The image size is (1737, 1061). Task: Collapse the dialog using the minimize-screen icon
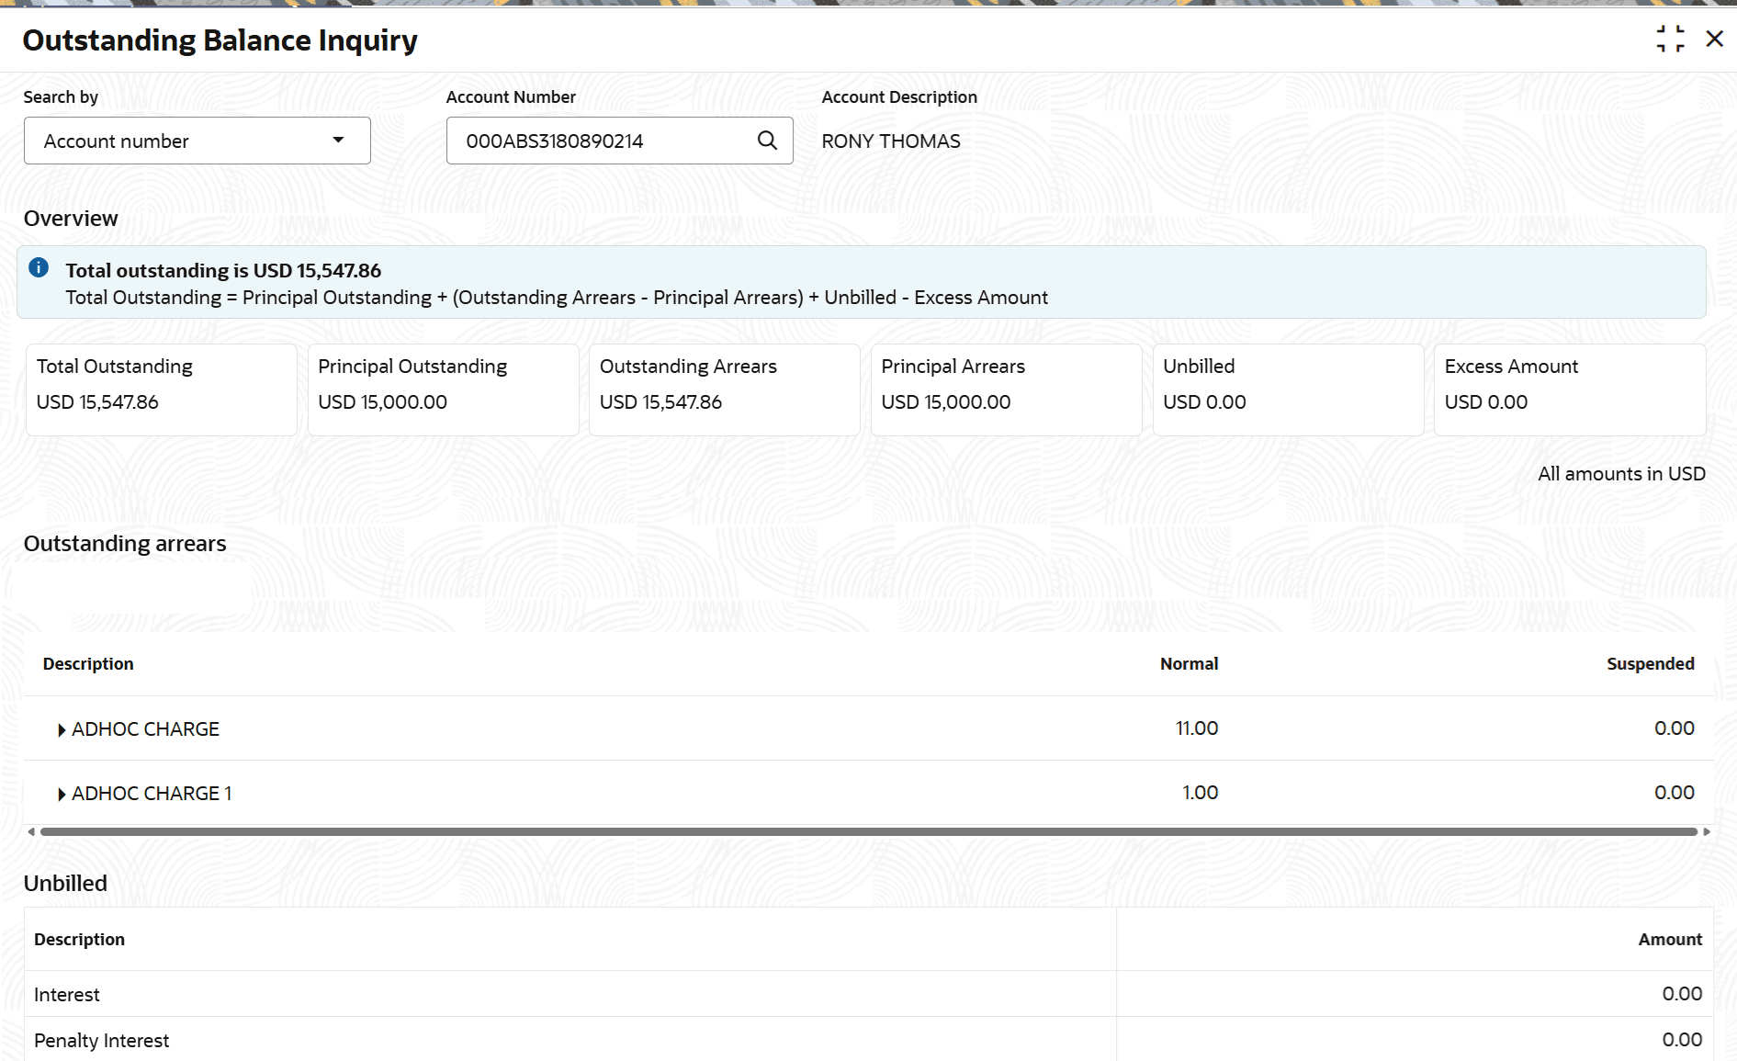pyautogui.click(x=1670, y=39)
